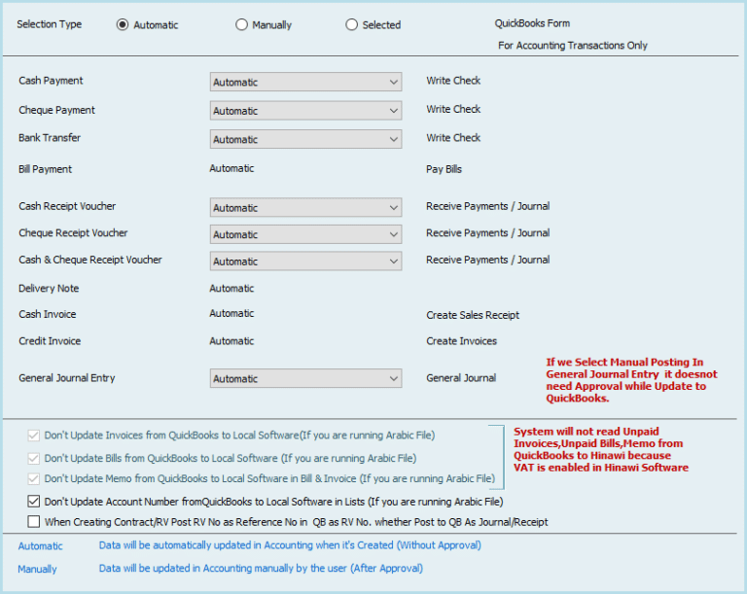Image resolution: width=747 pixels, height=594 pixels.
Task: Click the Automatic value next to Delivery Note
Action: (231, 288)
